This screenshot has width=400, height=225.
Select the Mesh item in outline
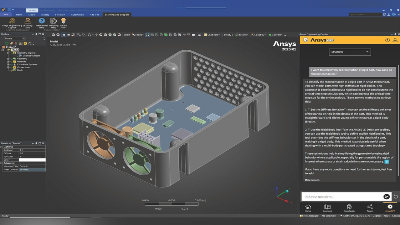coord(20,70)
